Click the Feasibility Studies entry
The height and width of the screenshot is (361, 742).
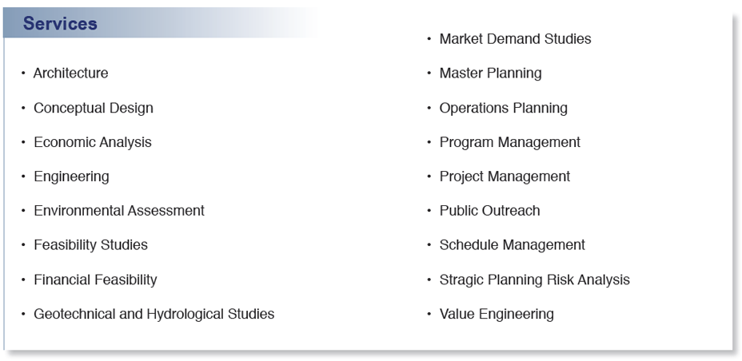point(90,245)
